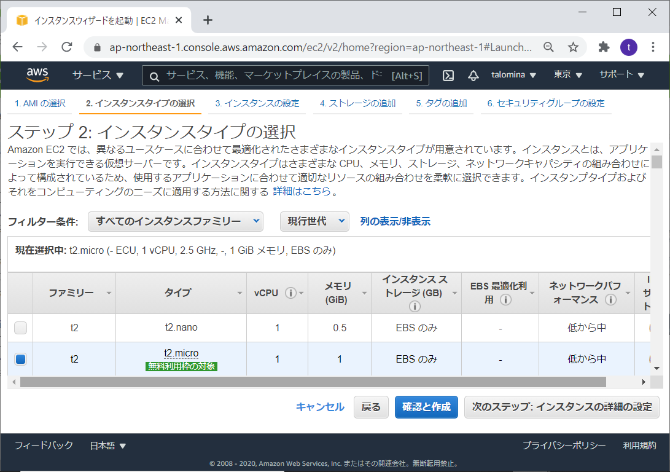Open the terms of use link
Viewport: 670px width, 472px height.
(x=639, y=446)
